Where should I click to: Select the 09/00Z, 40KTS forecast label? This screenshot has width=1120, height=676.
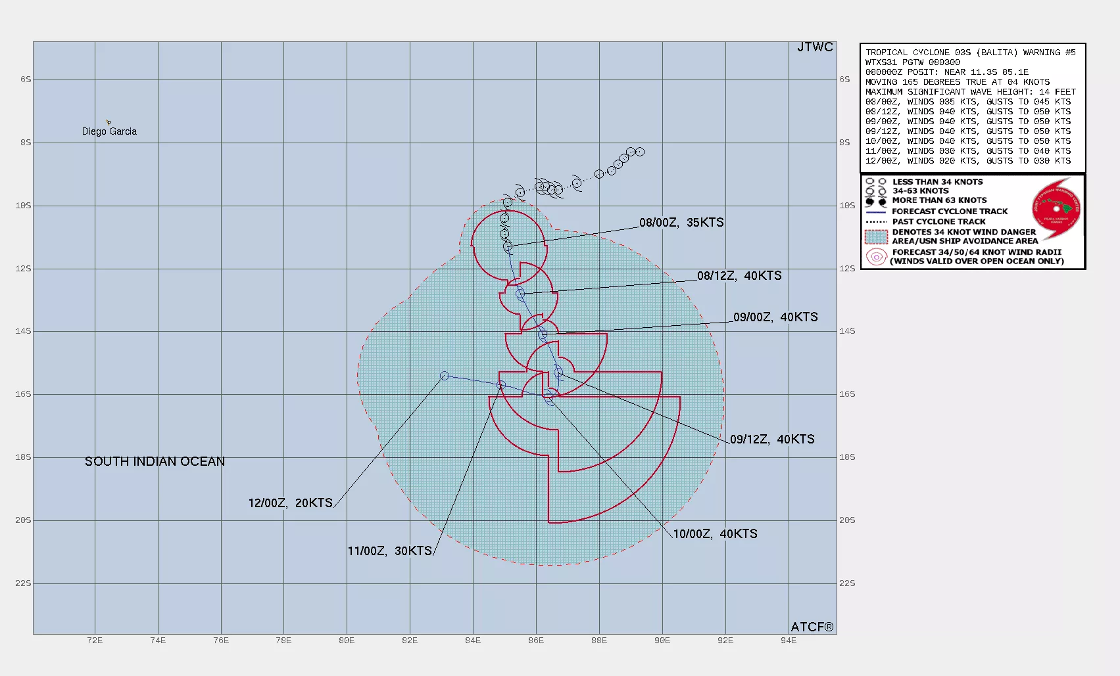775,317
